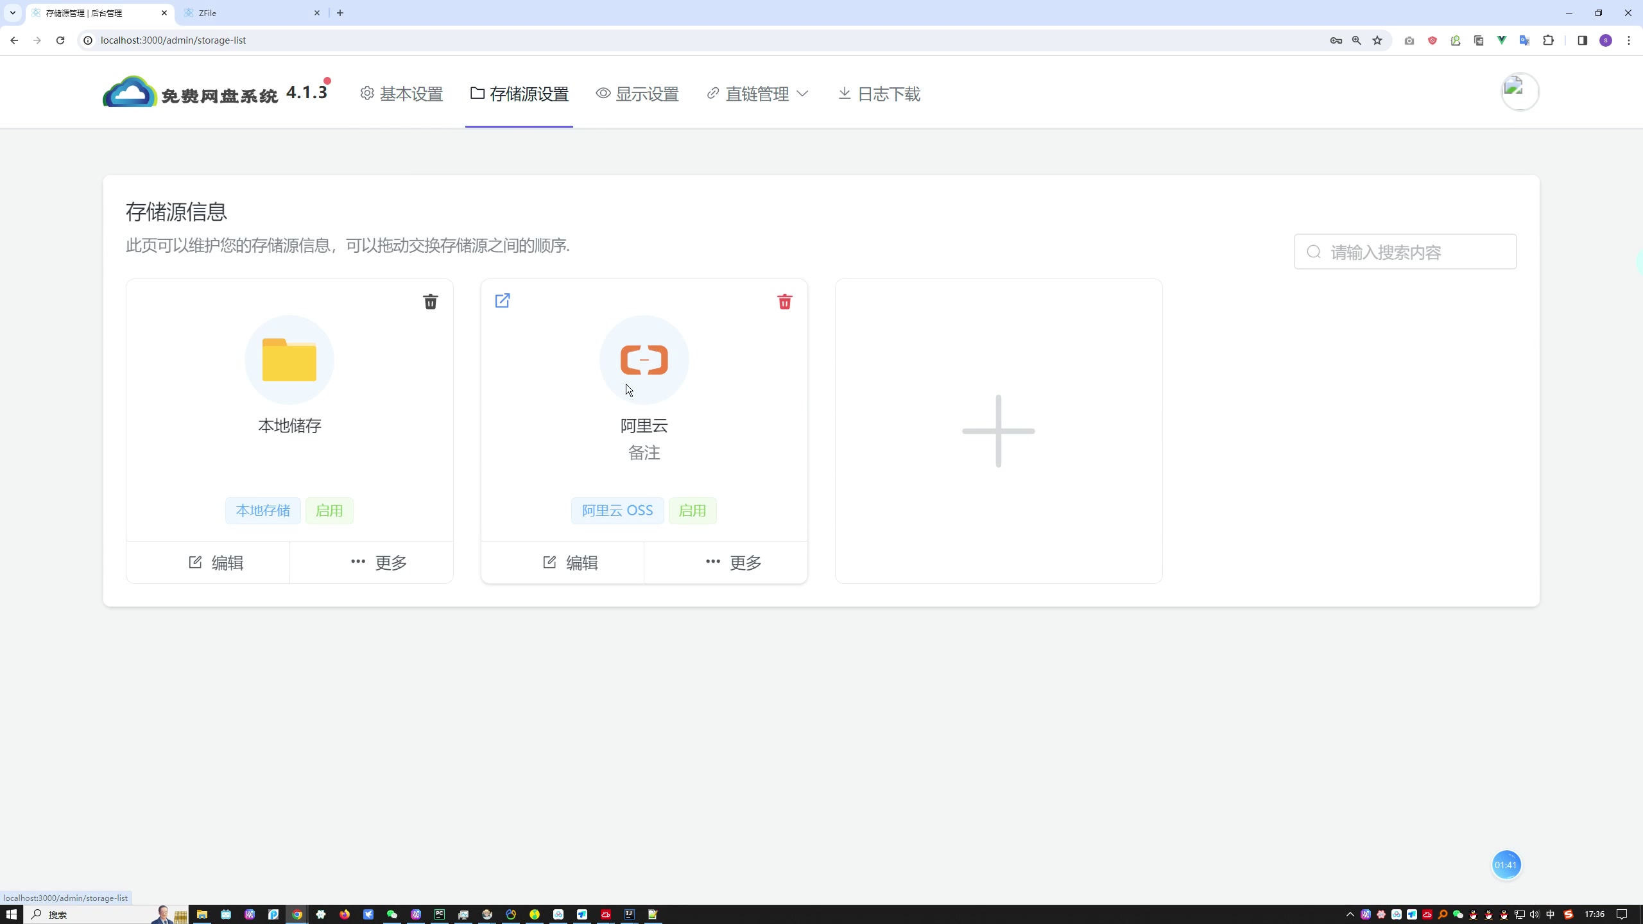Click the 免费网盘系统 cloud logo
1643x924 pixels.
(190, 92)
